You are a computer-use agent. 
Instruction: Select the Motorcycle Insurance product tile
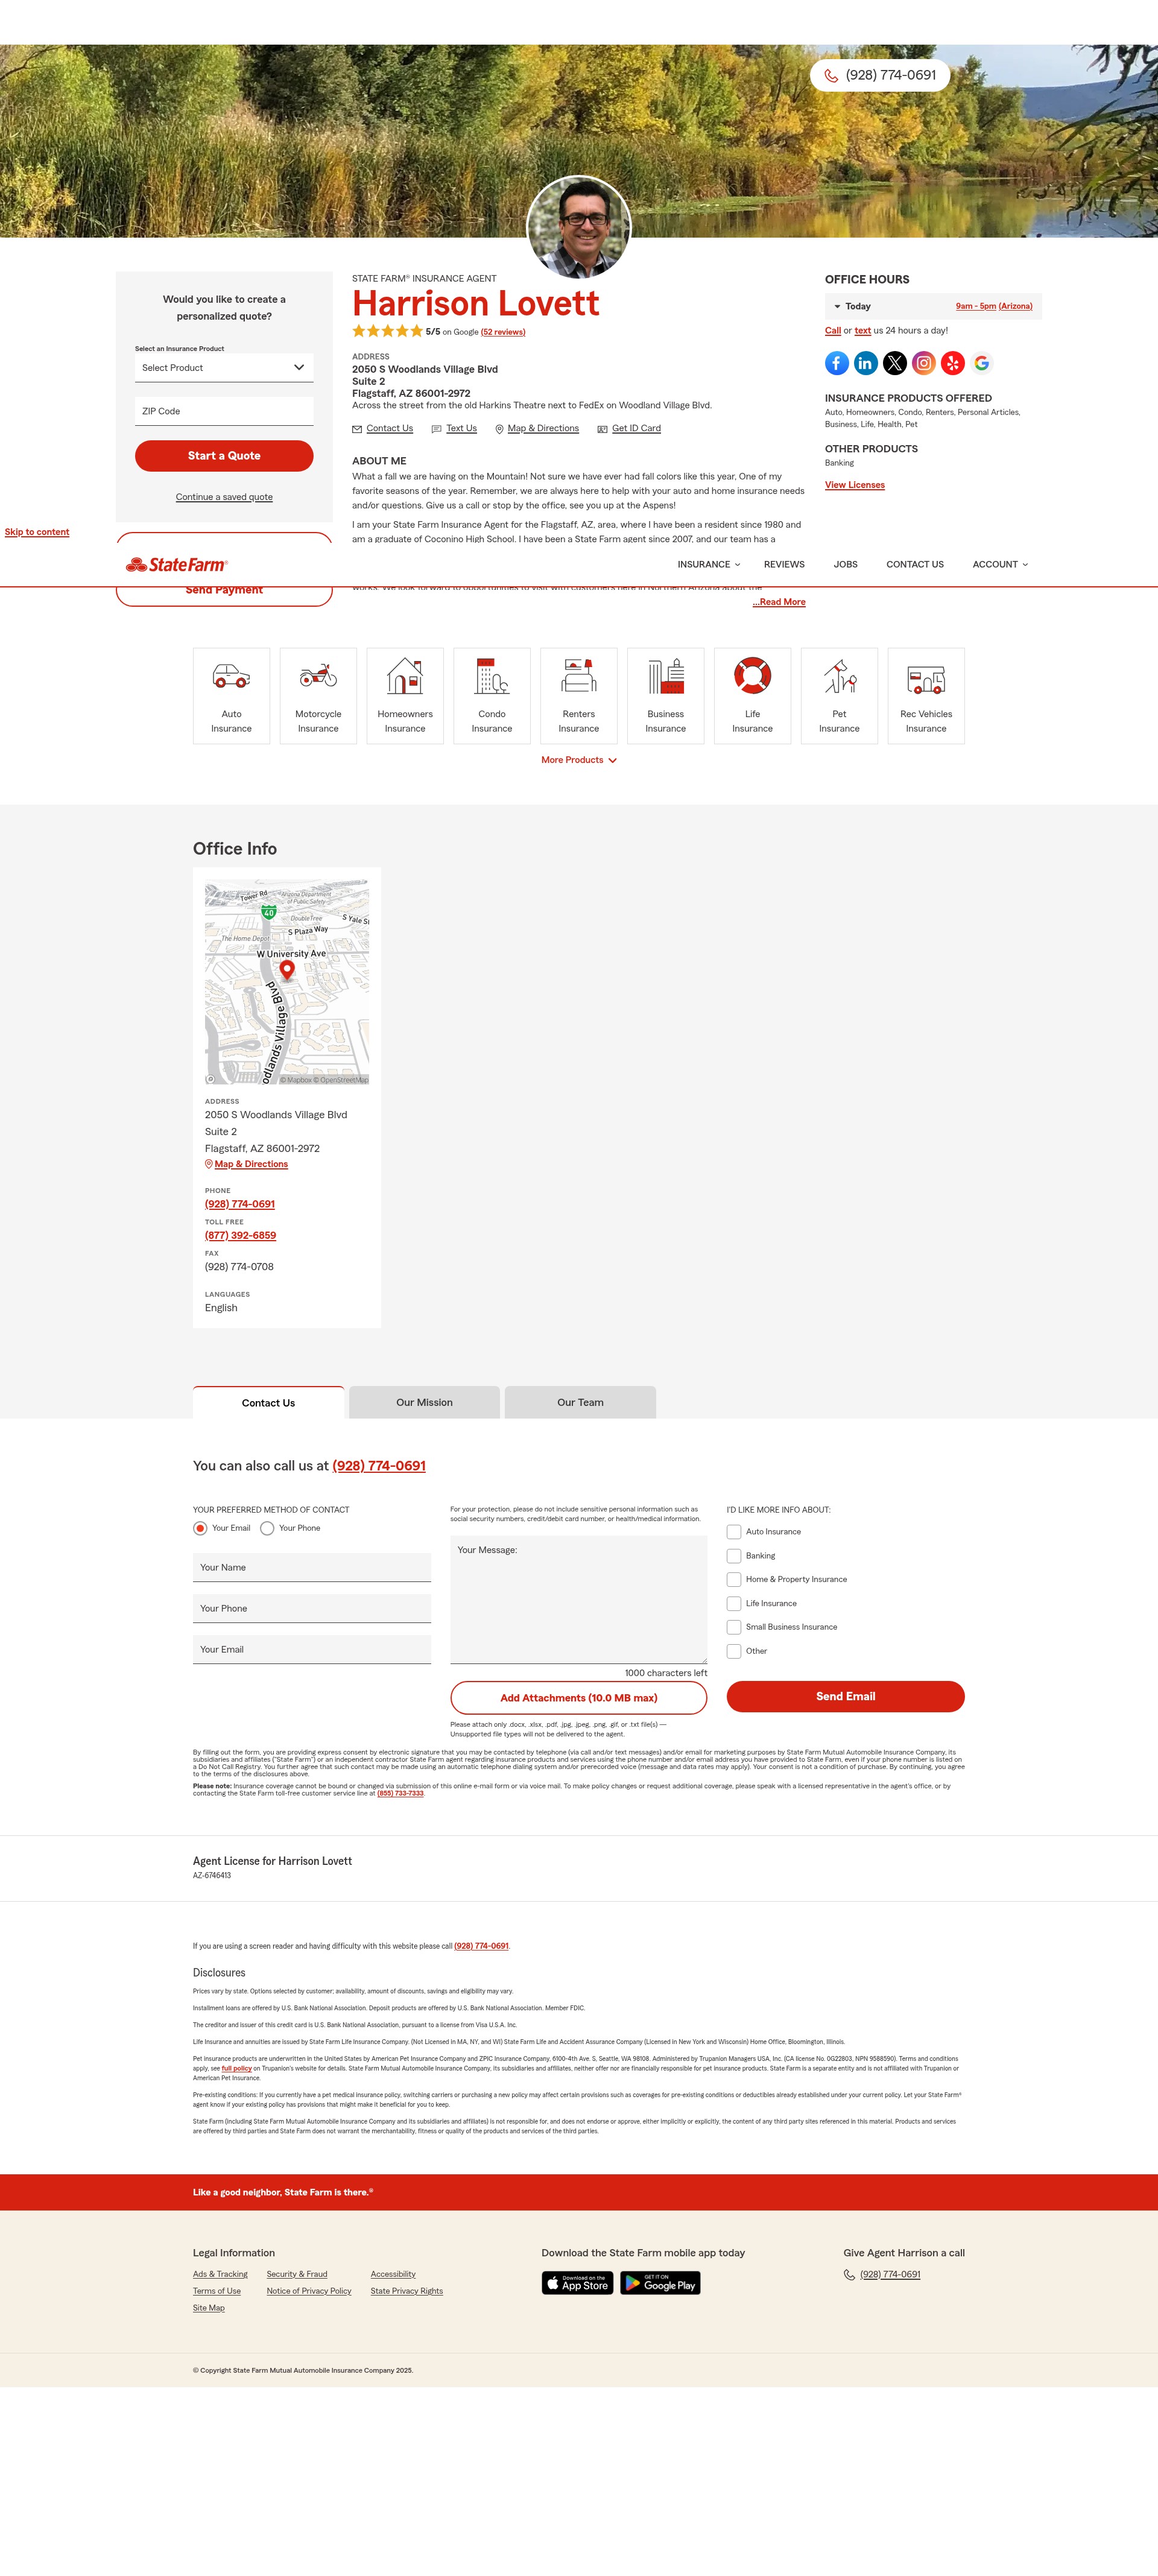pyautogui.click(x=318, y=696)
